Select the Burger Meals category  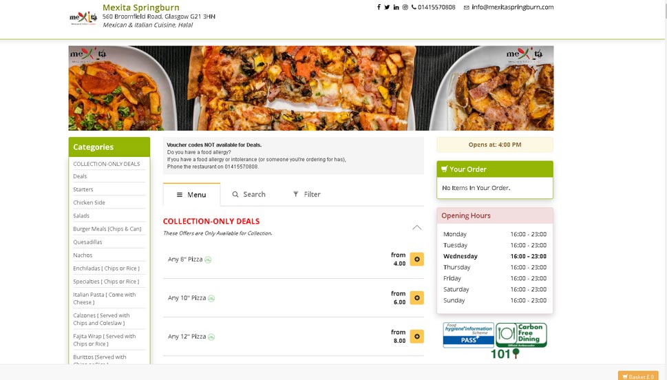click(x=107, y=229)
